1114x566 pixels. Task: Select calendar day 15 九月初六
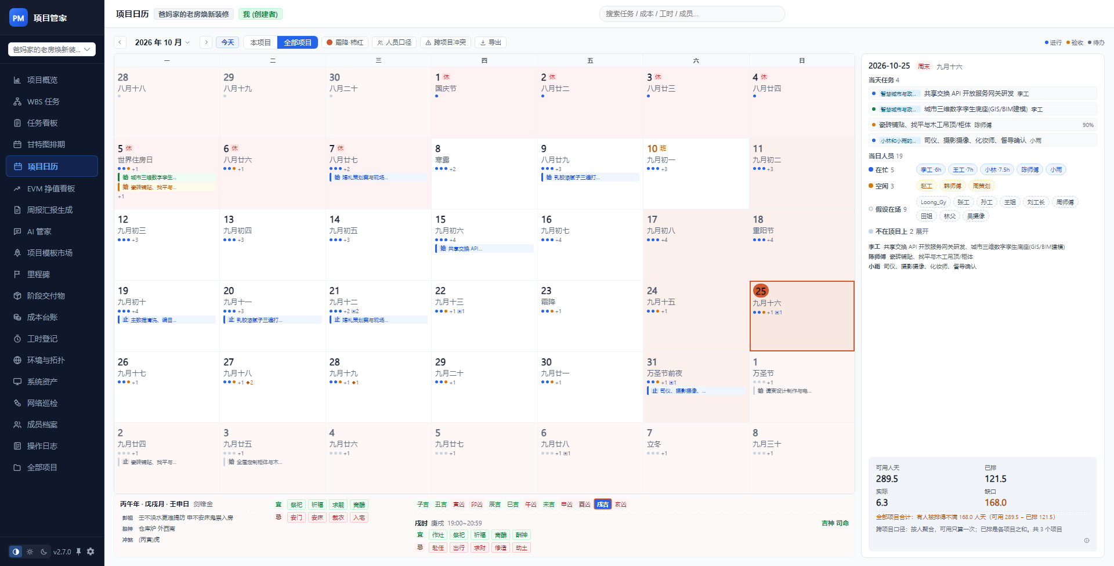tap(484, 245)
